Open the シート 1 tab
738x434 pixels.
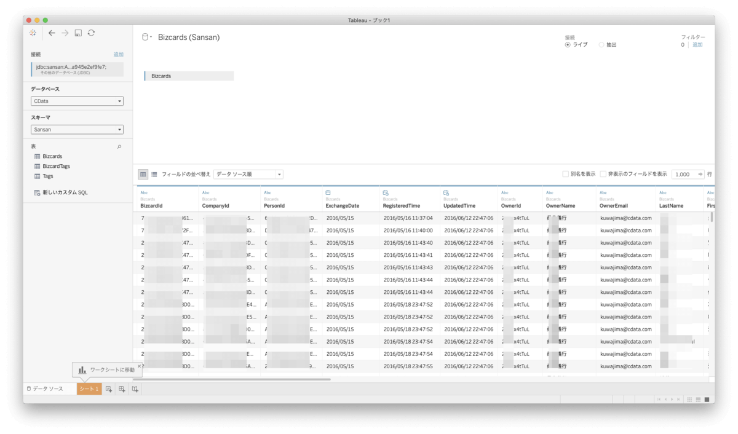pos(89,389)
